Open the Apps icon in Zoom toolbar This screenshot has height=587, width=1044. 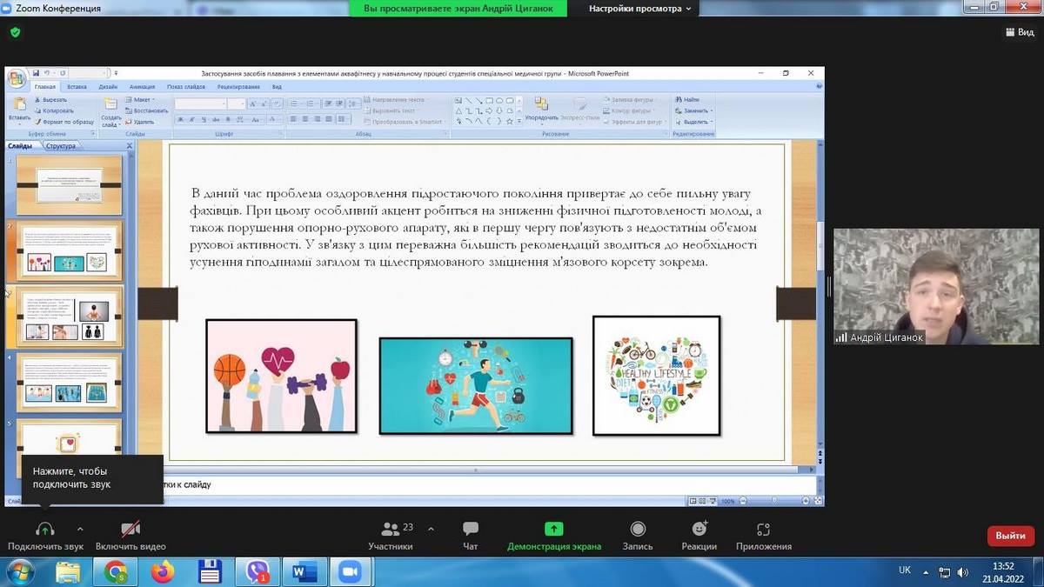coord(763,530)
